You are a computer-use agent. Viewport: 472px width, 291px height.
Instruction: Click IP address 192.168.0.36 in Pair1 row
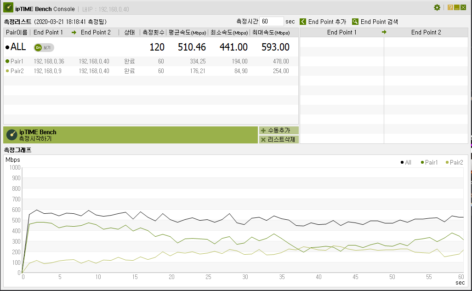[49, 62]
